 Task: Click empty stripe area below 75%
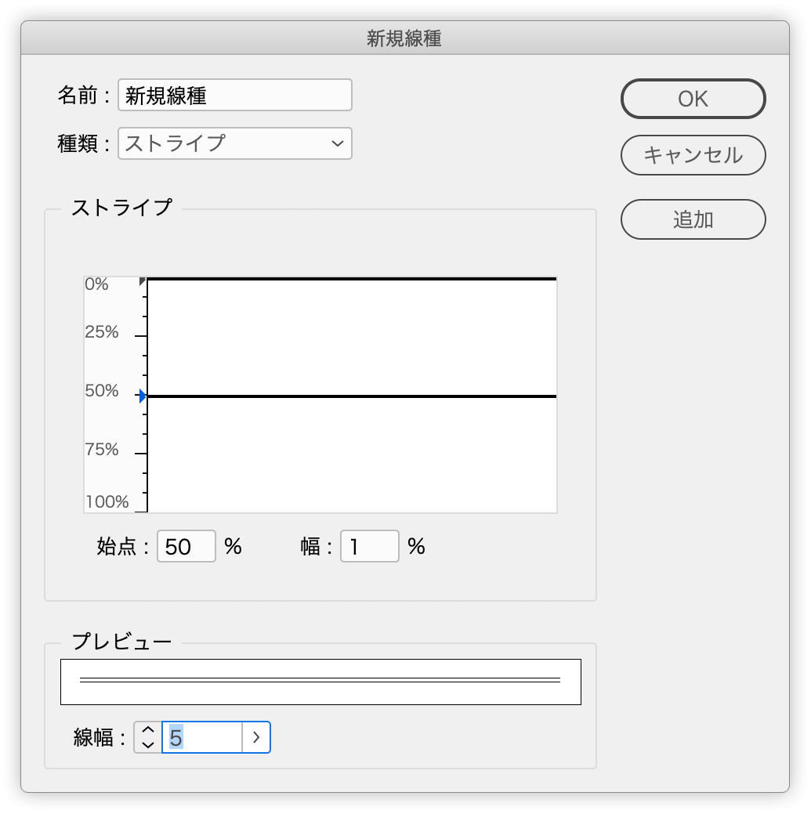(x=352, y=483)
